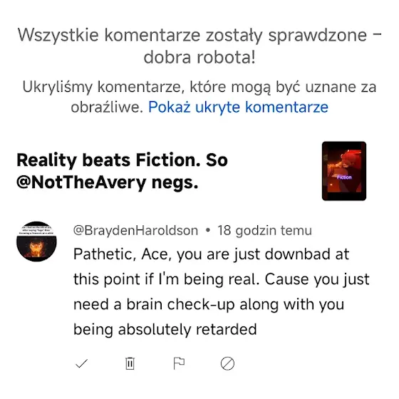Click the Reality beats Fiction video title

click(x=122, y=171)
